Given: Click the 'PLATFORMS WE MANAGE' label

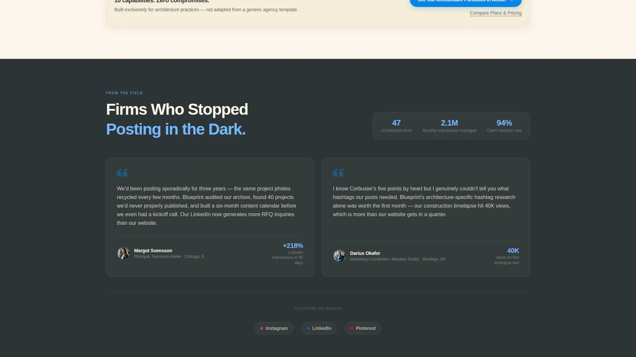Looking at the screenshot, I should [x=318, y=308].
